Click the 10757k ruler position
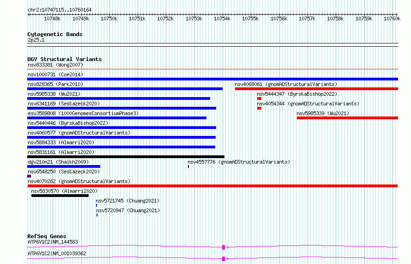 click(307, 18)
